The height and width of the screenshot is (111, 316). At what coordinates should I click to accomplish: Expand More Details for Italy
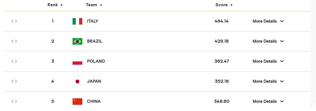pyautogui.click(x=268, y=21)
